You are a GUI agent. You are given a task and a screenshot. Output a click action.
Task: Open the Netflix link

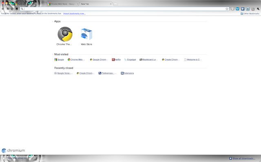click(118, 60)
